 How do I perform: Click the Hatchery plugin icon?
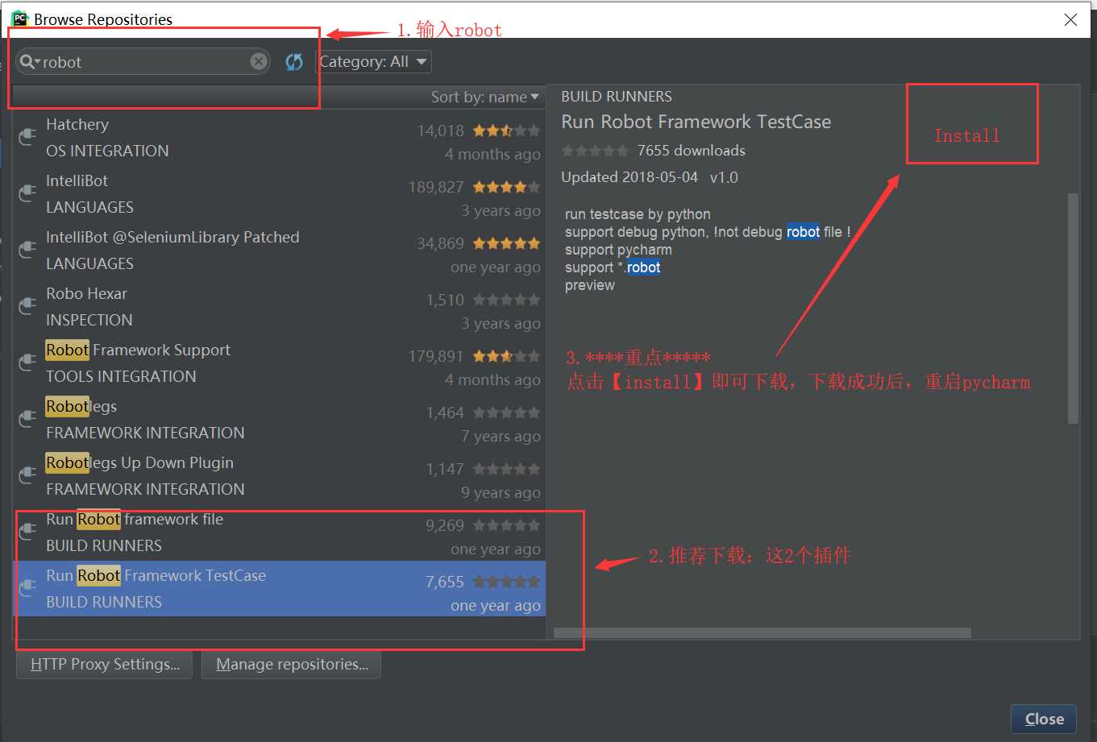pyautogui.click(x=27, y=136)
